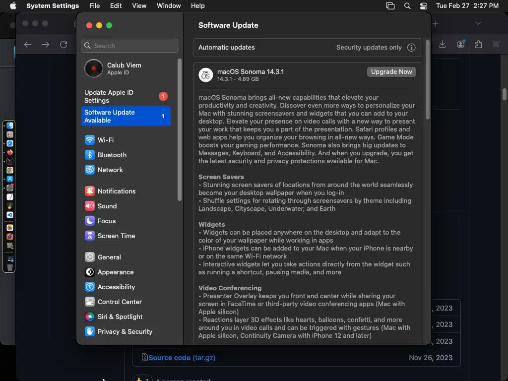Viewport: 508px width, 381px height.
Task: Click Upgrade Now for macOS Sonoma
Action: click(x=391, y=72)
